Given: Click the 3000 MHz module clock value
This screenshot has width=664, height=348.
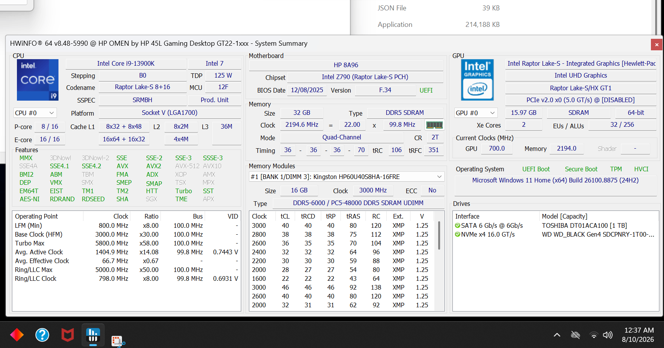Looking at the screenshot, I should (373, 191).
